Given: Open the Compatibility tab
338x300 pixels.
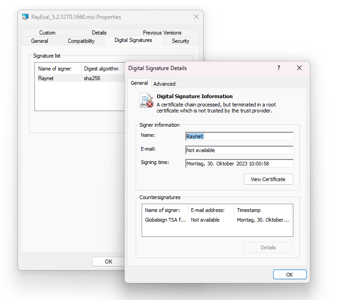Looking at the screenshot, I should pyautogui.click(x=81, y=41).
